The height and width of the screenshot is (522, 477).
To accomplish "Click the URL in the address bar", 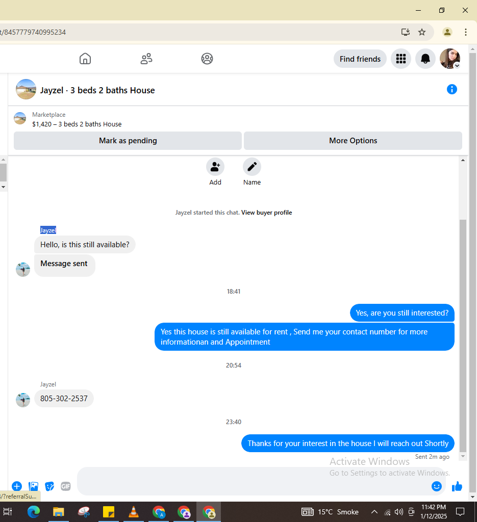I will (33, 32).
